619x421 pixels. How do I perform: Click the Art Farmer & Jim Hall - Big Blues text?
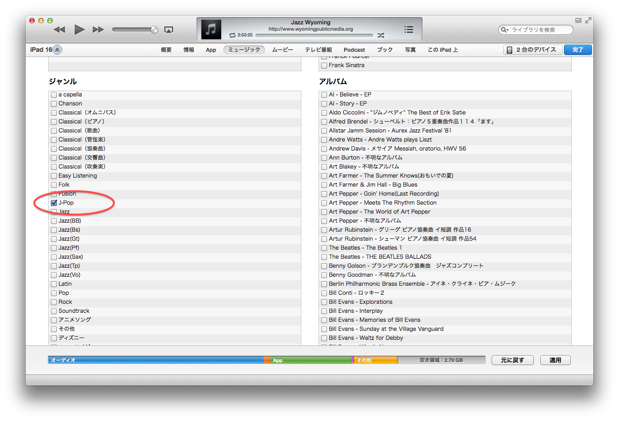[x=373, y=185]
